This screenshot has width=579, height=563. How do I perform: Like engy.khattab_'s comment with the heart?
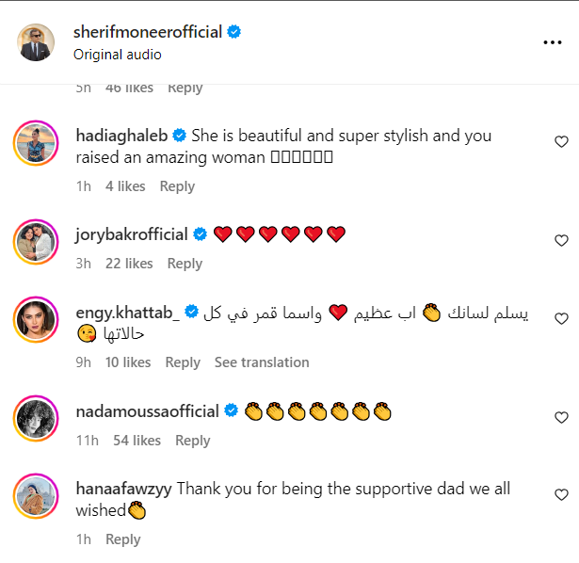[x=561, y=319]
